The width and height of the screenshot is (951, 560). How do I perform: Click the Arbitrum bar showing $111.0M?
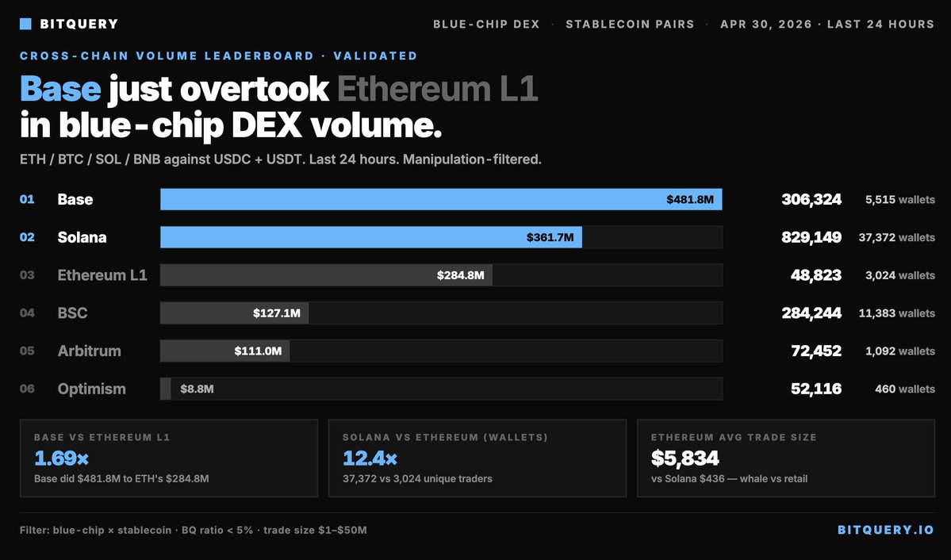click(x=225, y=351)
